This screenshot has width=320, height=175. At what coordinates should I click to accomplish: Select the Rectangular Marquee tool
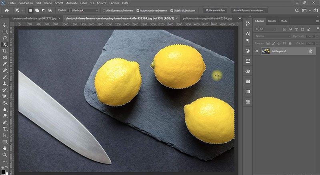tap(4, 31)
